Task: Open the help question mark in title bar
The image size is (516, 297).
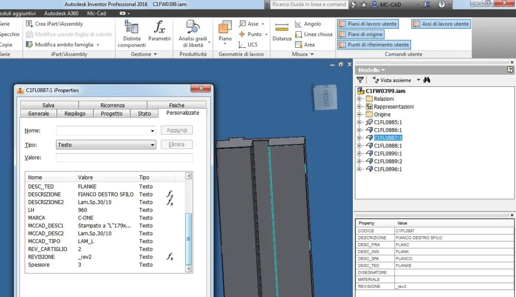Action: point(442,4)
